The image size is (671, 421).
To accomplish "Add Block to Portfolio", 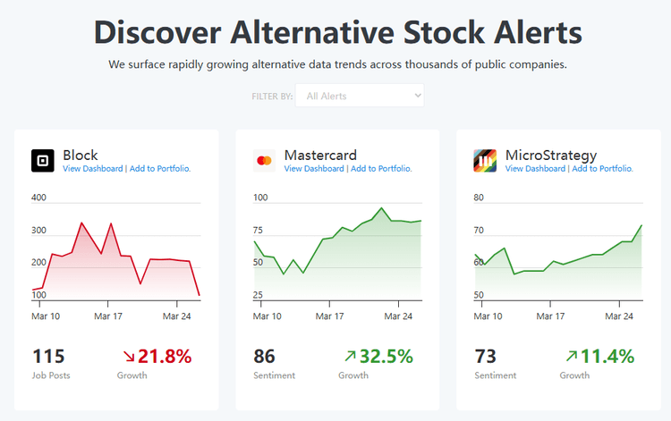I will point(160,168).
